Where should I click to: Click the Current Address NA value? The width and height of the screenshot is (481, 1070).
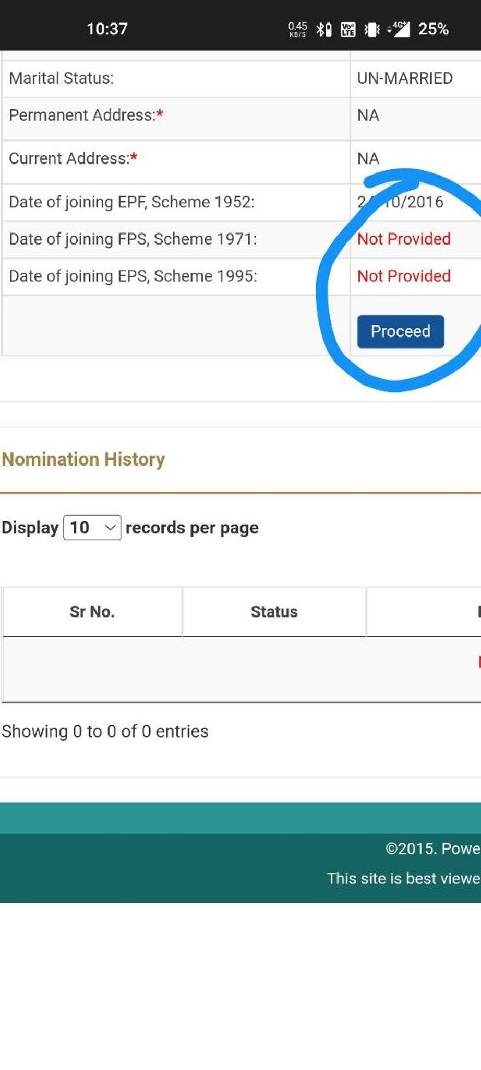click(x=368, y=159)
